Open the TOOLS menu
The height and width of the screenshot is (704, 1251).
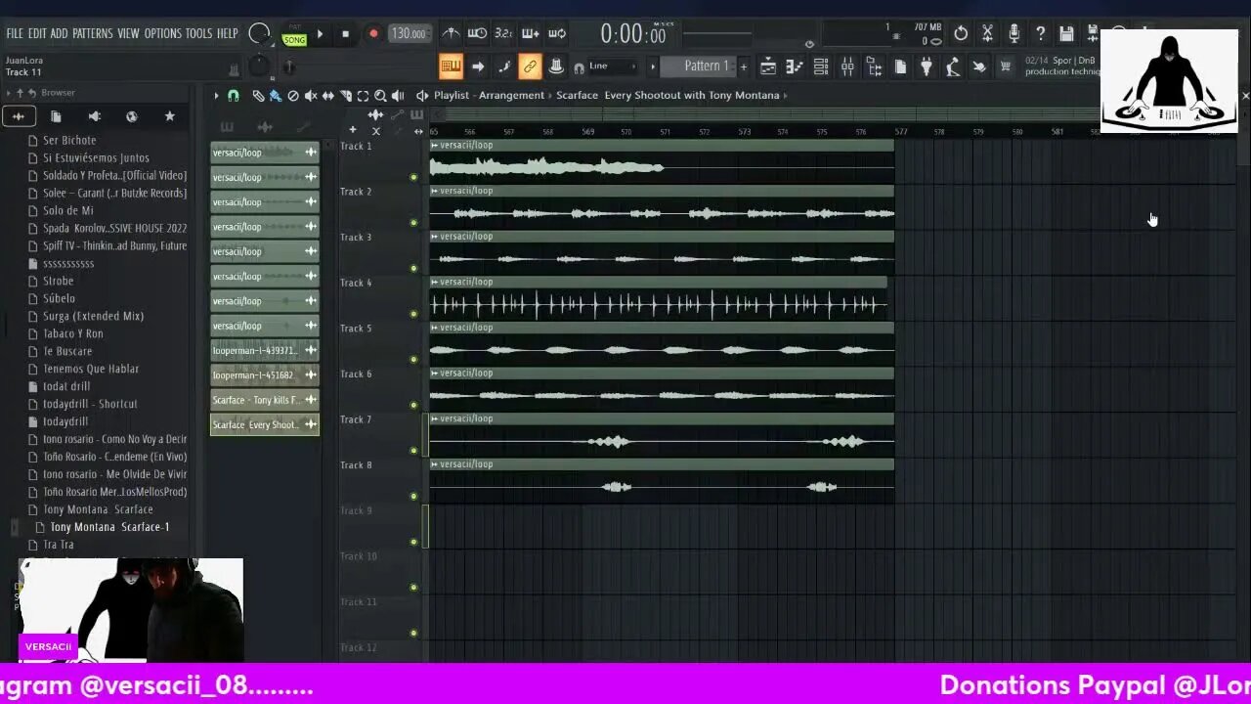tap(198, 33)
